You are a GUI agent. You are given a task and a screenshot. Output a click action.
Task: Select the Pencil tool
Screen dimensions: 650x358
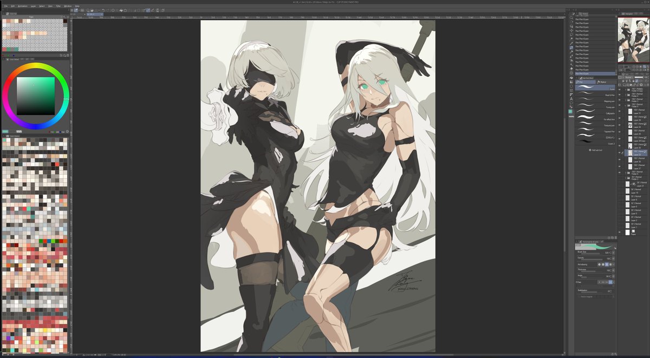pyautogui.click(x=571, y=52)
